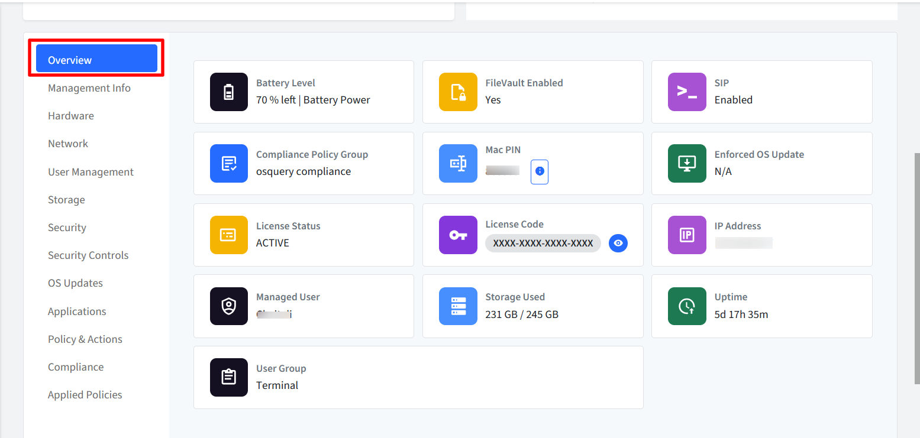The height and width of the screenshot is (438, 920).
Task: Click the masked license code field
Action: (x=543, y=243)
